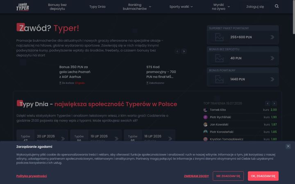Click Piotr Korosteński avatar

pyautogui.click(x=205, y=132)
